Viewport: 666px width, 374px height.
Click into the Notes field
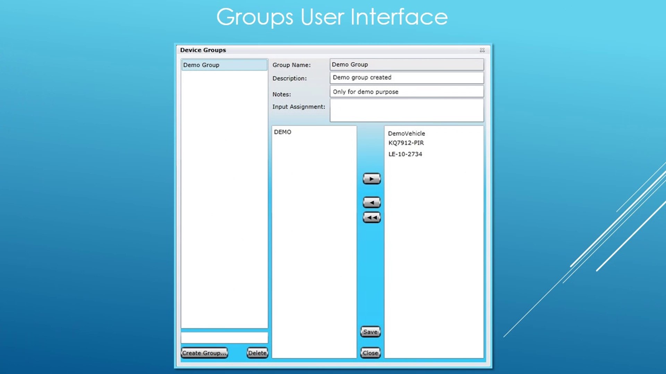click(x=407, y=92)
